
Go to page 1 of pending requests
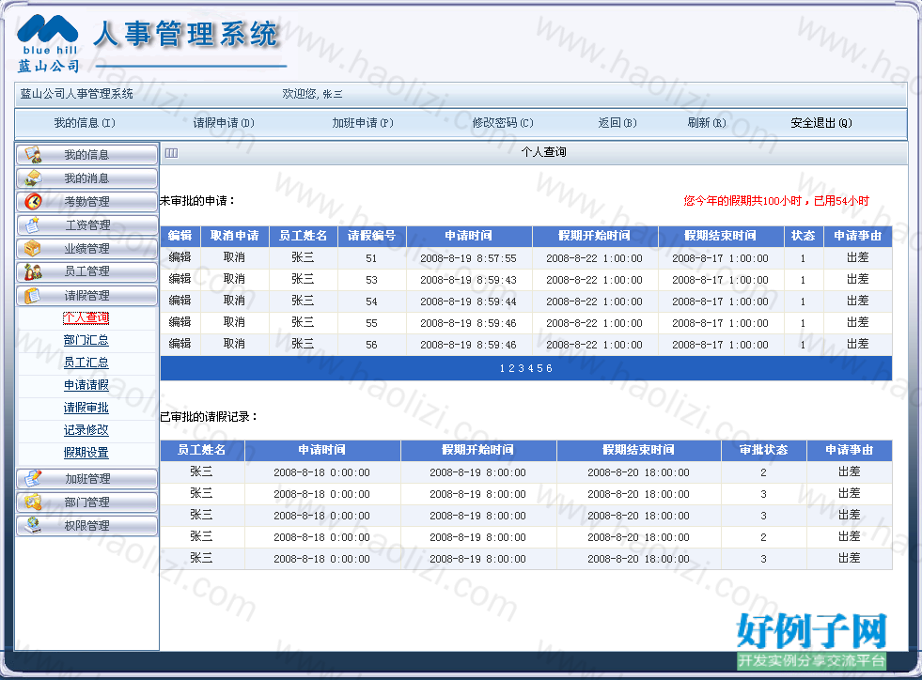502,368
